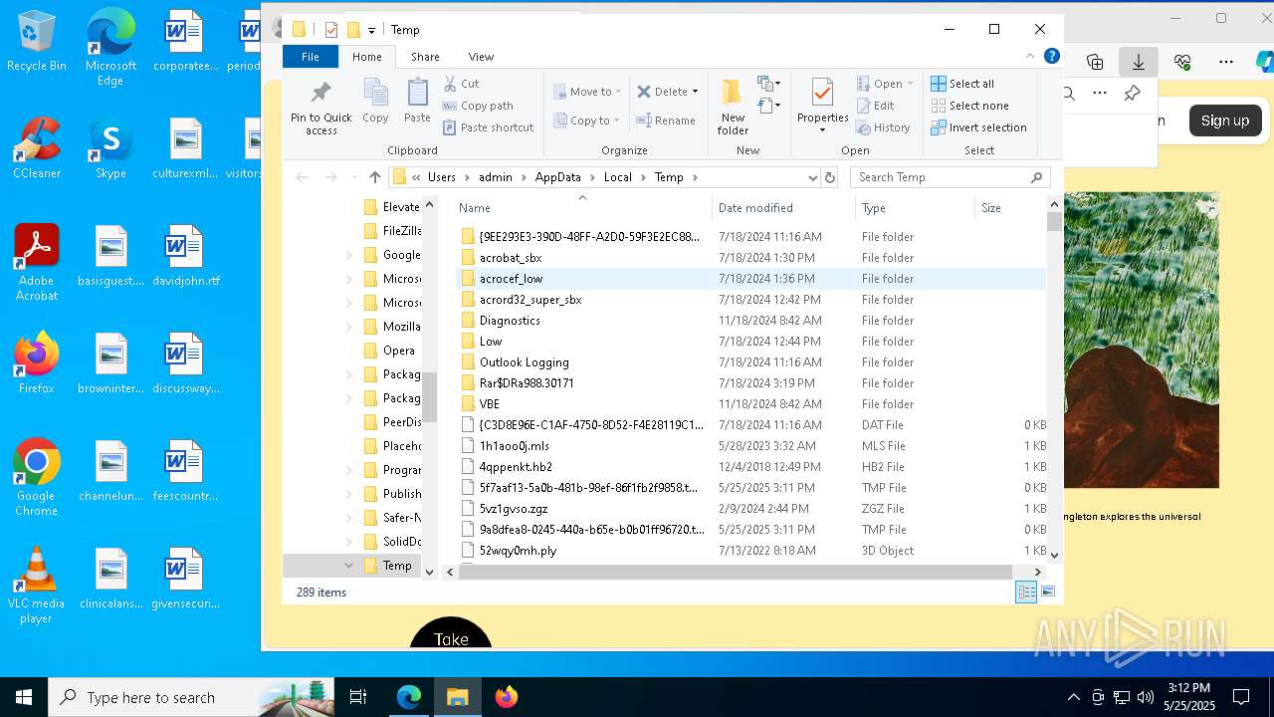The width and height of the screenshot is (1274, 717).
Task: Expand Mozilla folder in navigation tree
Action: 348,327
